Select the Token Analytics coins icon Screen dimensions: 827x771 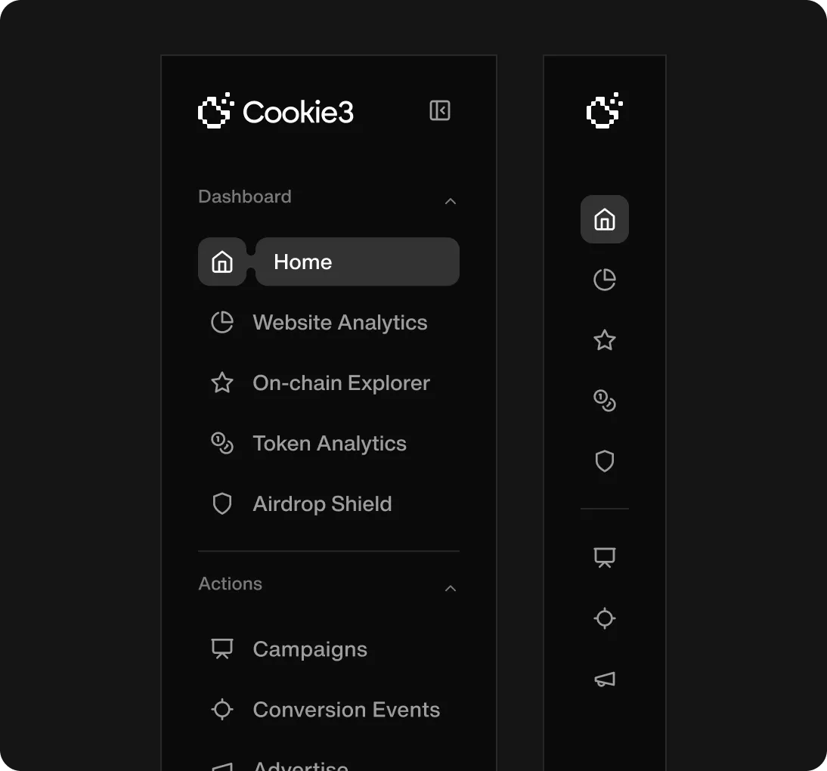[x=221, y=443]
